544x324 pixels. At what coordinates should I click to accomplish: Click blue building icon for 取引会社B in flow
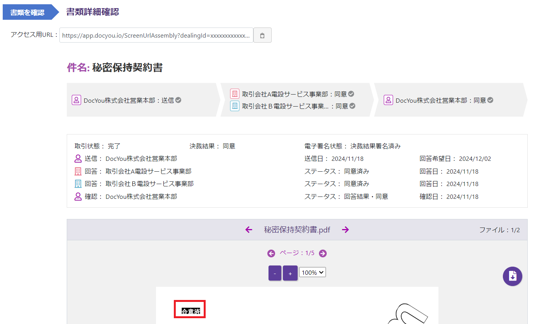click(x=234, y=106)
